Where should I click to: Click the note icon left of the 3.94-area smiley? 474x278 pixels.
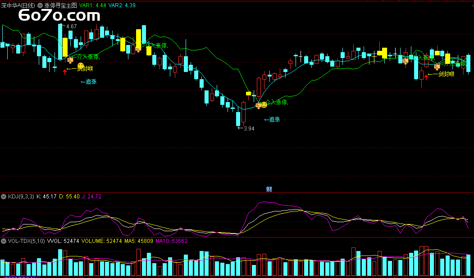[x=259, y=105]
